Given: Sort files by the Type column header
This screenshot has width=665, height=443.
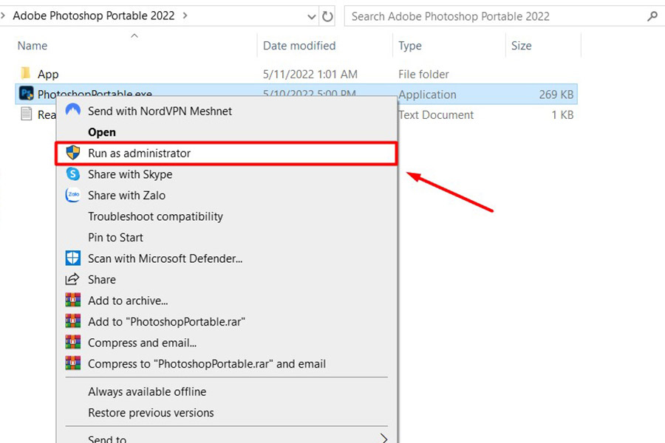Looking at the screenshot, I should pyautogui.click(x=409, y=46).
